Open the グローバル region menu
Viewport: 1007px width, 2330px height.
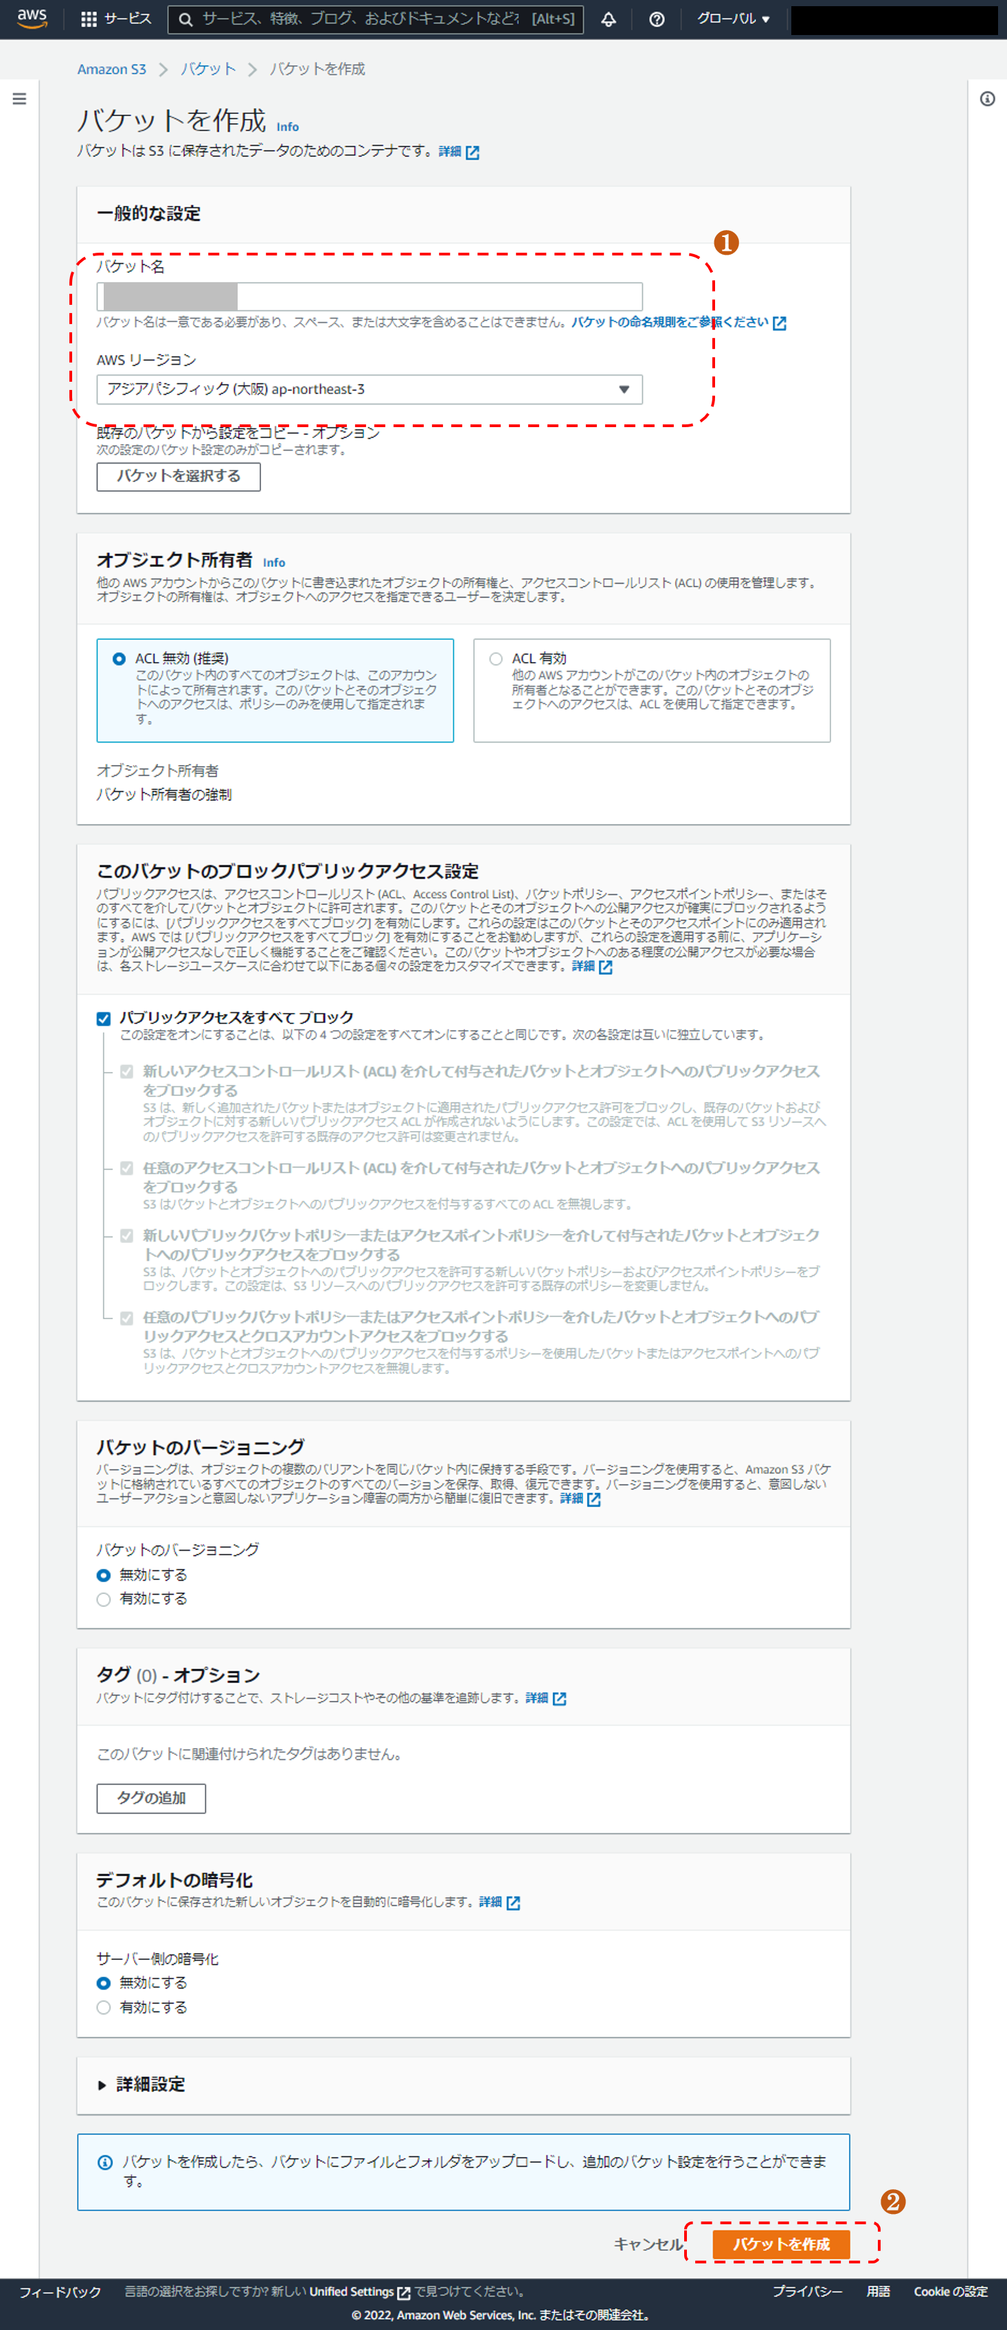[x=733, y=19]
